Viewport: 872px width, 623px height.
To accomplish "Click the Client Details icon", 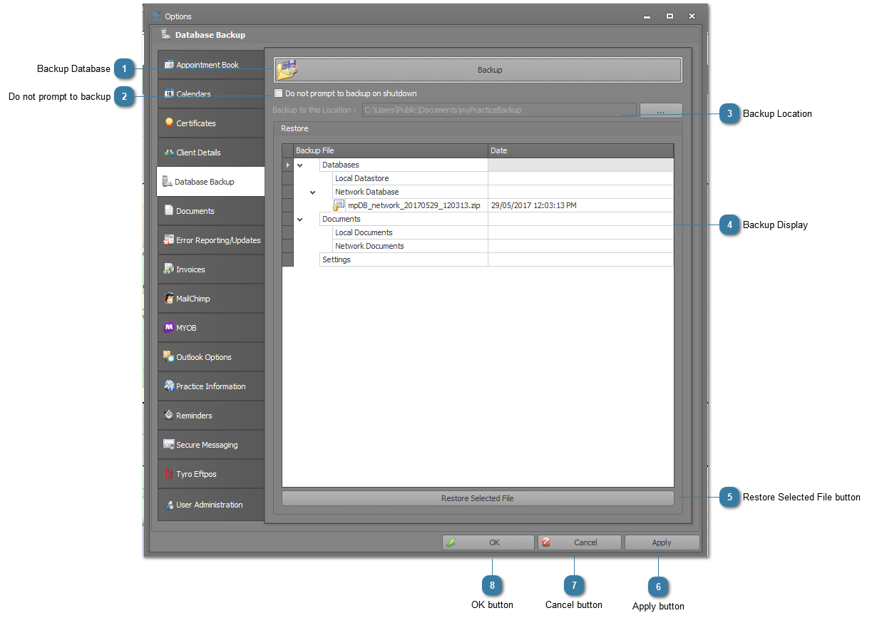I will [169, 153].
